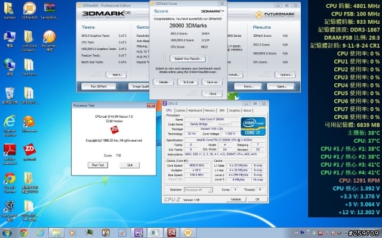Open the SandyBridge archive on desktop

tap(49, 10)
